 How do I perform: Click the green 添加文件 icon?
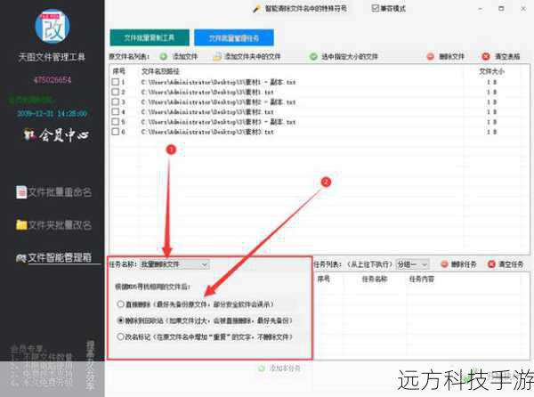point(164,56)
